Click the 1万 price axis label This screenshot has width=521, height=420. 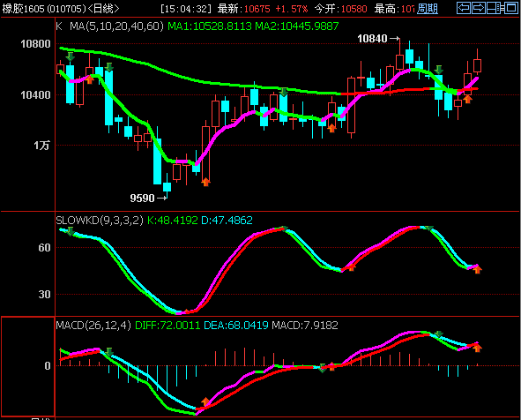41,146
